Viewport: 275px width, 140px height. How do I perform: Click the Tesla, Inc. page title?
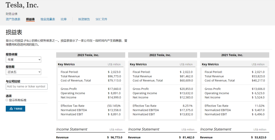22,5
